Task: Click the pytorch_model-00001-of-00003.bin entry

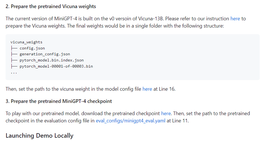Action: pyautogui.click(x=56, y=66)
